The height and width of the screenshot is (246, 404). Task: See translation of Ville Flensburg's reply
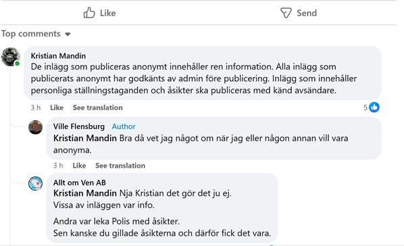(120, 166)
